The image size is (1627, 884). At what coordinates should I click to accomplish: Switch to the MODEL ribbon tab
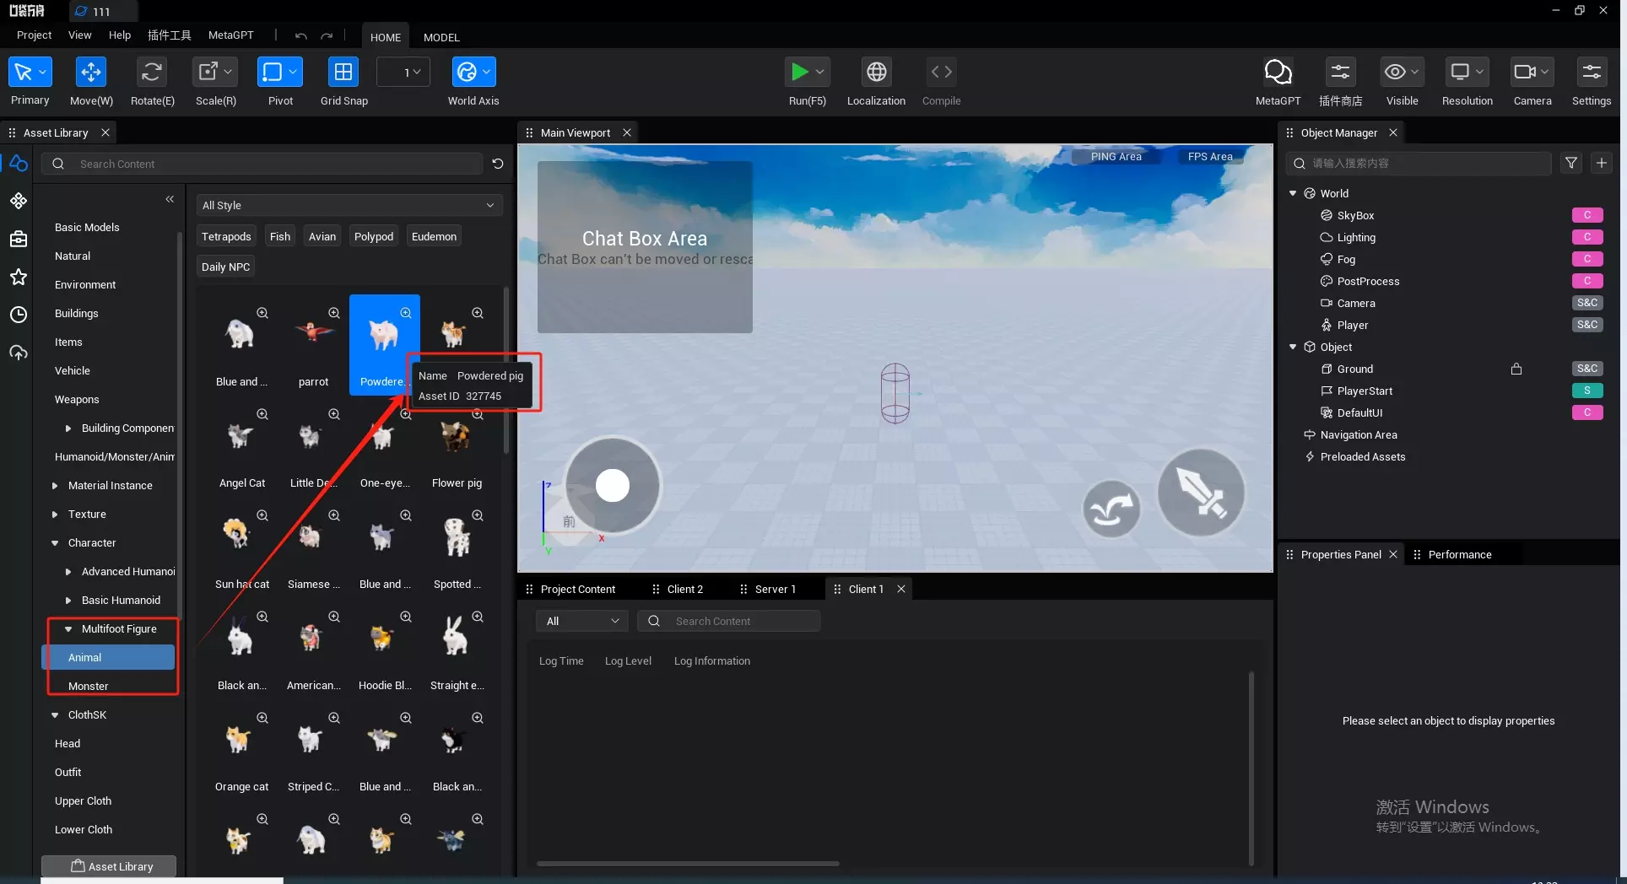[441, 37]
